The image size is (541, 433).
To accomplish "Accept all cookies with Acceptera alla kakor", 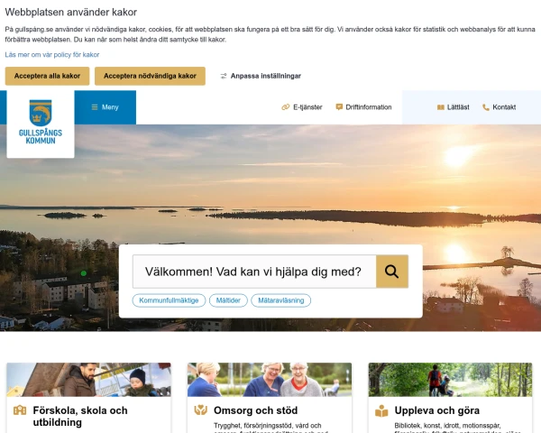I will (47, 76).
